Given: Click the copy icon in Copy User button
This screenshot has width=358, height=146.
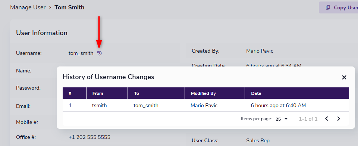Looking at the screenshot, I should pos(328,7).
